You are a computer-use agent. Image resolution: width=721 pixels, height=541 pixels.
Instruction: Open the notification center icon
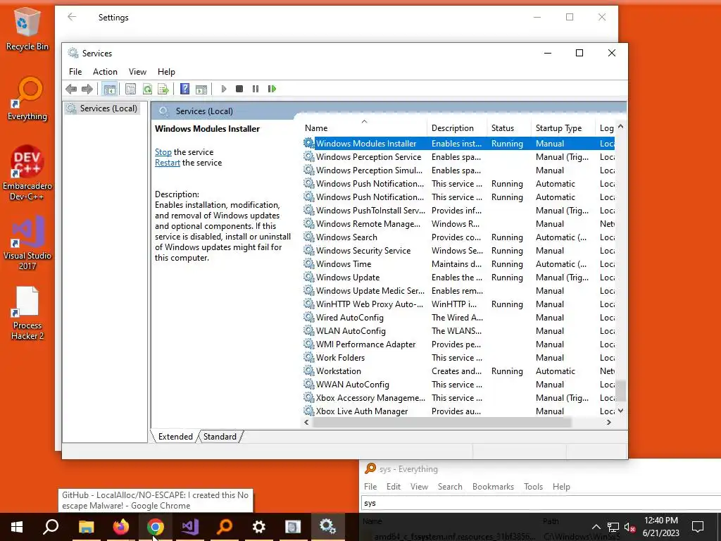(x=698, y=527)
